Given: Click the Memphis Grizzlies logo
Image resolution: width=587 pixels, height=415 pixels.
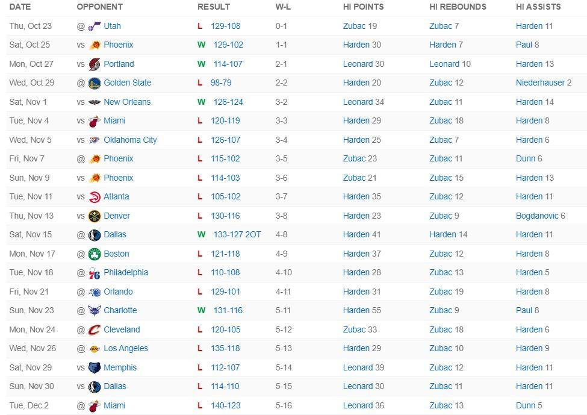Looking at the screenshot, I should (x=95, y=367).
